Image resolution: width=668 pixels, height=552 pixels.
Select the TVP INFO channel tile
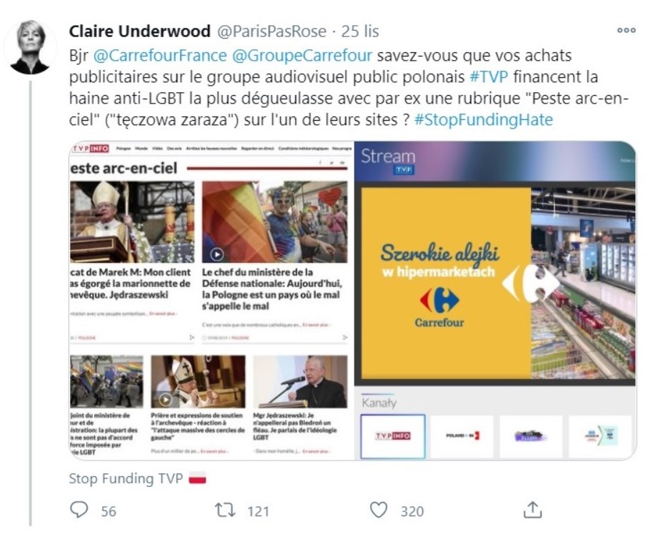tap(393, 436)
